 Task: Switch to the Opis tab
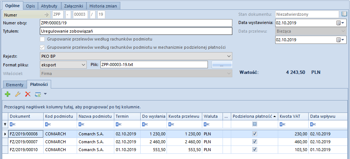pos(30,6)
